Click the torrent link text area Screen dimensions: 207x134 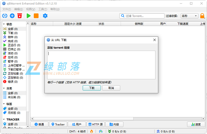pos(101,65)
